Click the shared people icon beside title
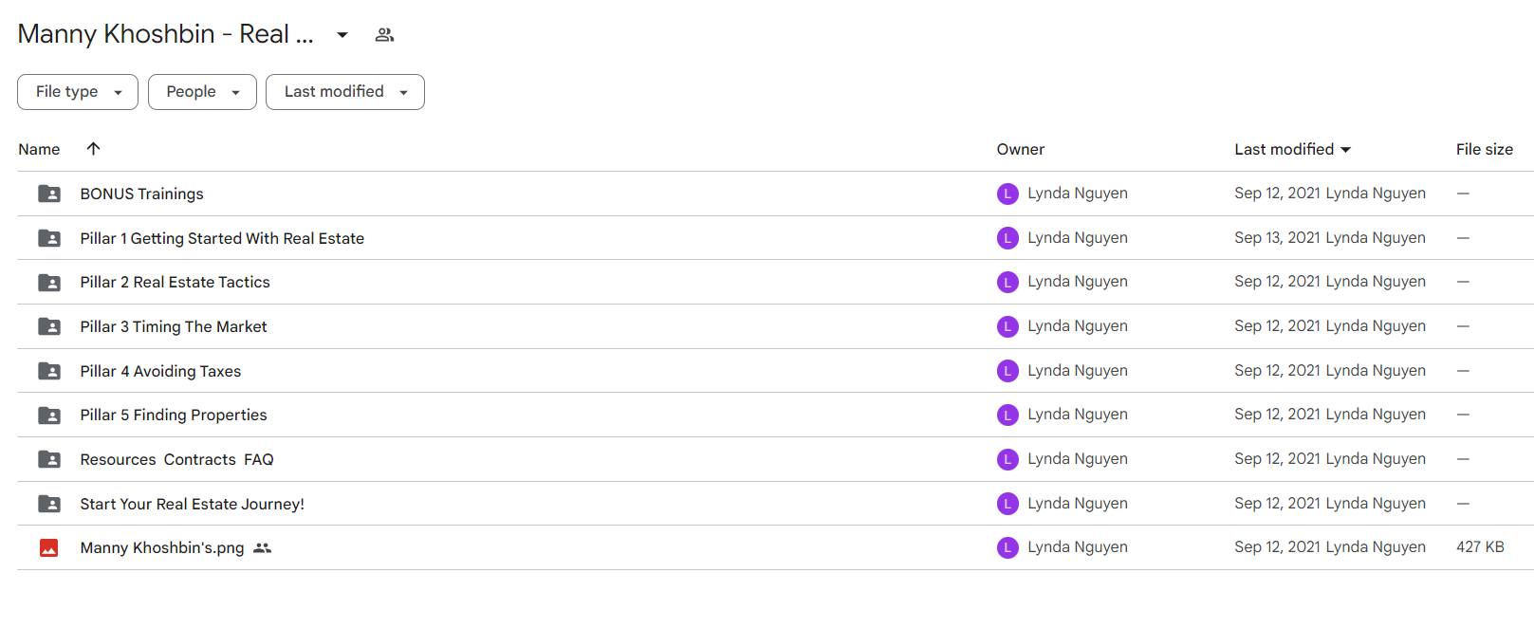Viewport: 1534px width, 628px height. click(384, 35)
